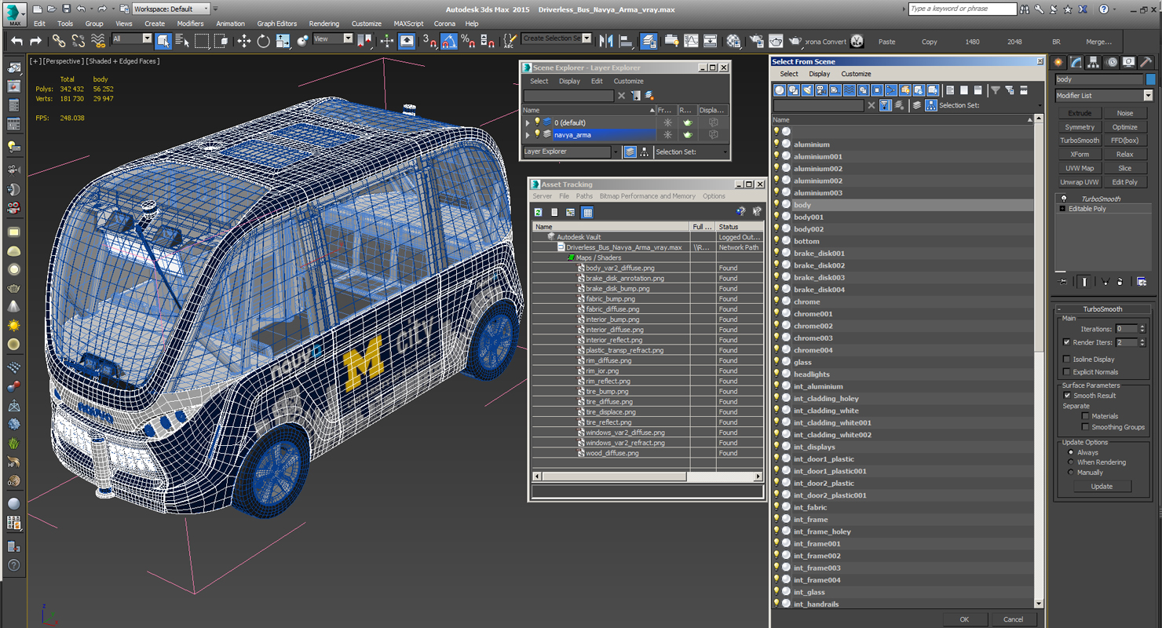
Task: Click the Mirror tool icon
Action: pyautogui.click(x=606, y=41)
